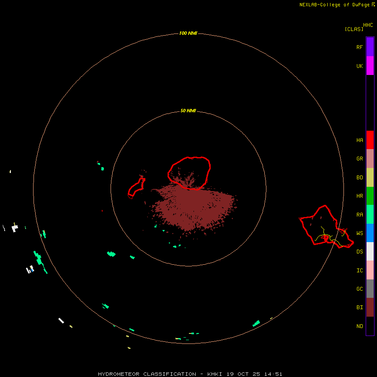The image size is (377, 377).
Task: Choose the DS white legend swatch
Action: click(x=370, y=251)
